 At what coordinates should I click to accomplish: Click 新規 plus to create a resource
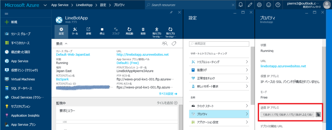(x=11, y=22)
